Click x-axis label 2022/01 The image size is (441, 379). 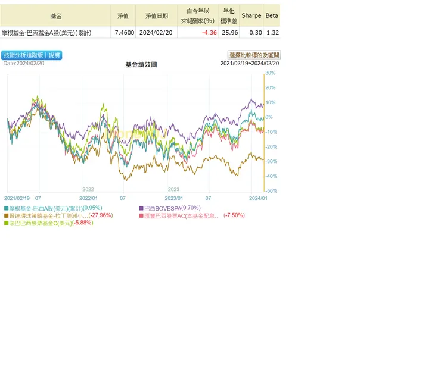(x=88, y=198)
